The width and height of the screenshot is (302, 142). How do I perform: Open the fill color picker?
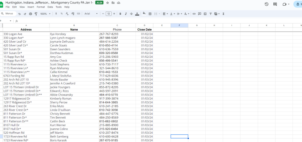tap(144, 14)
